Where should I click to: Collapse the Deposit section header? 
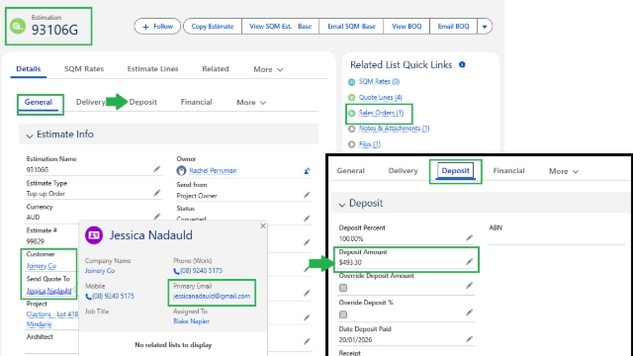click(x=342, y=205)
